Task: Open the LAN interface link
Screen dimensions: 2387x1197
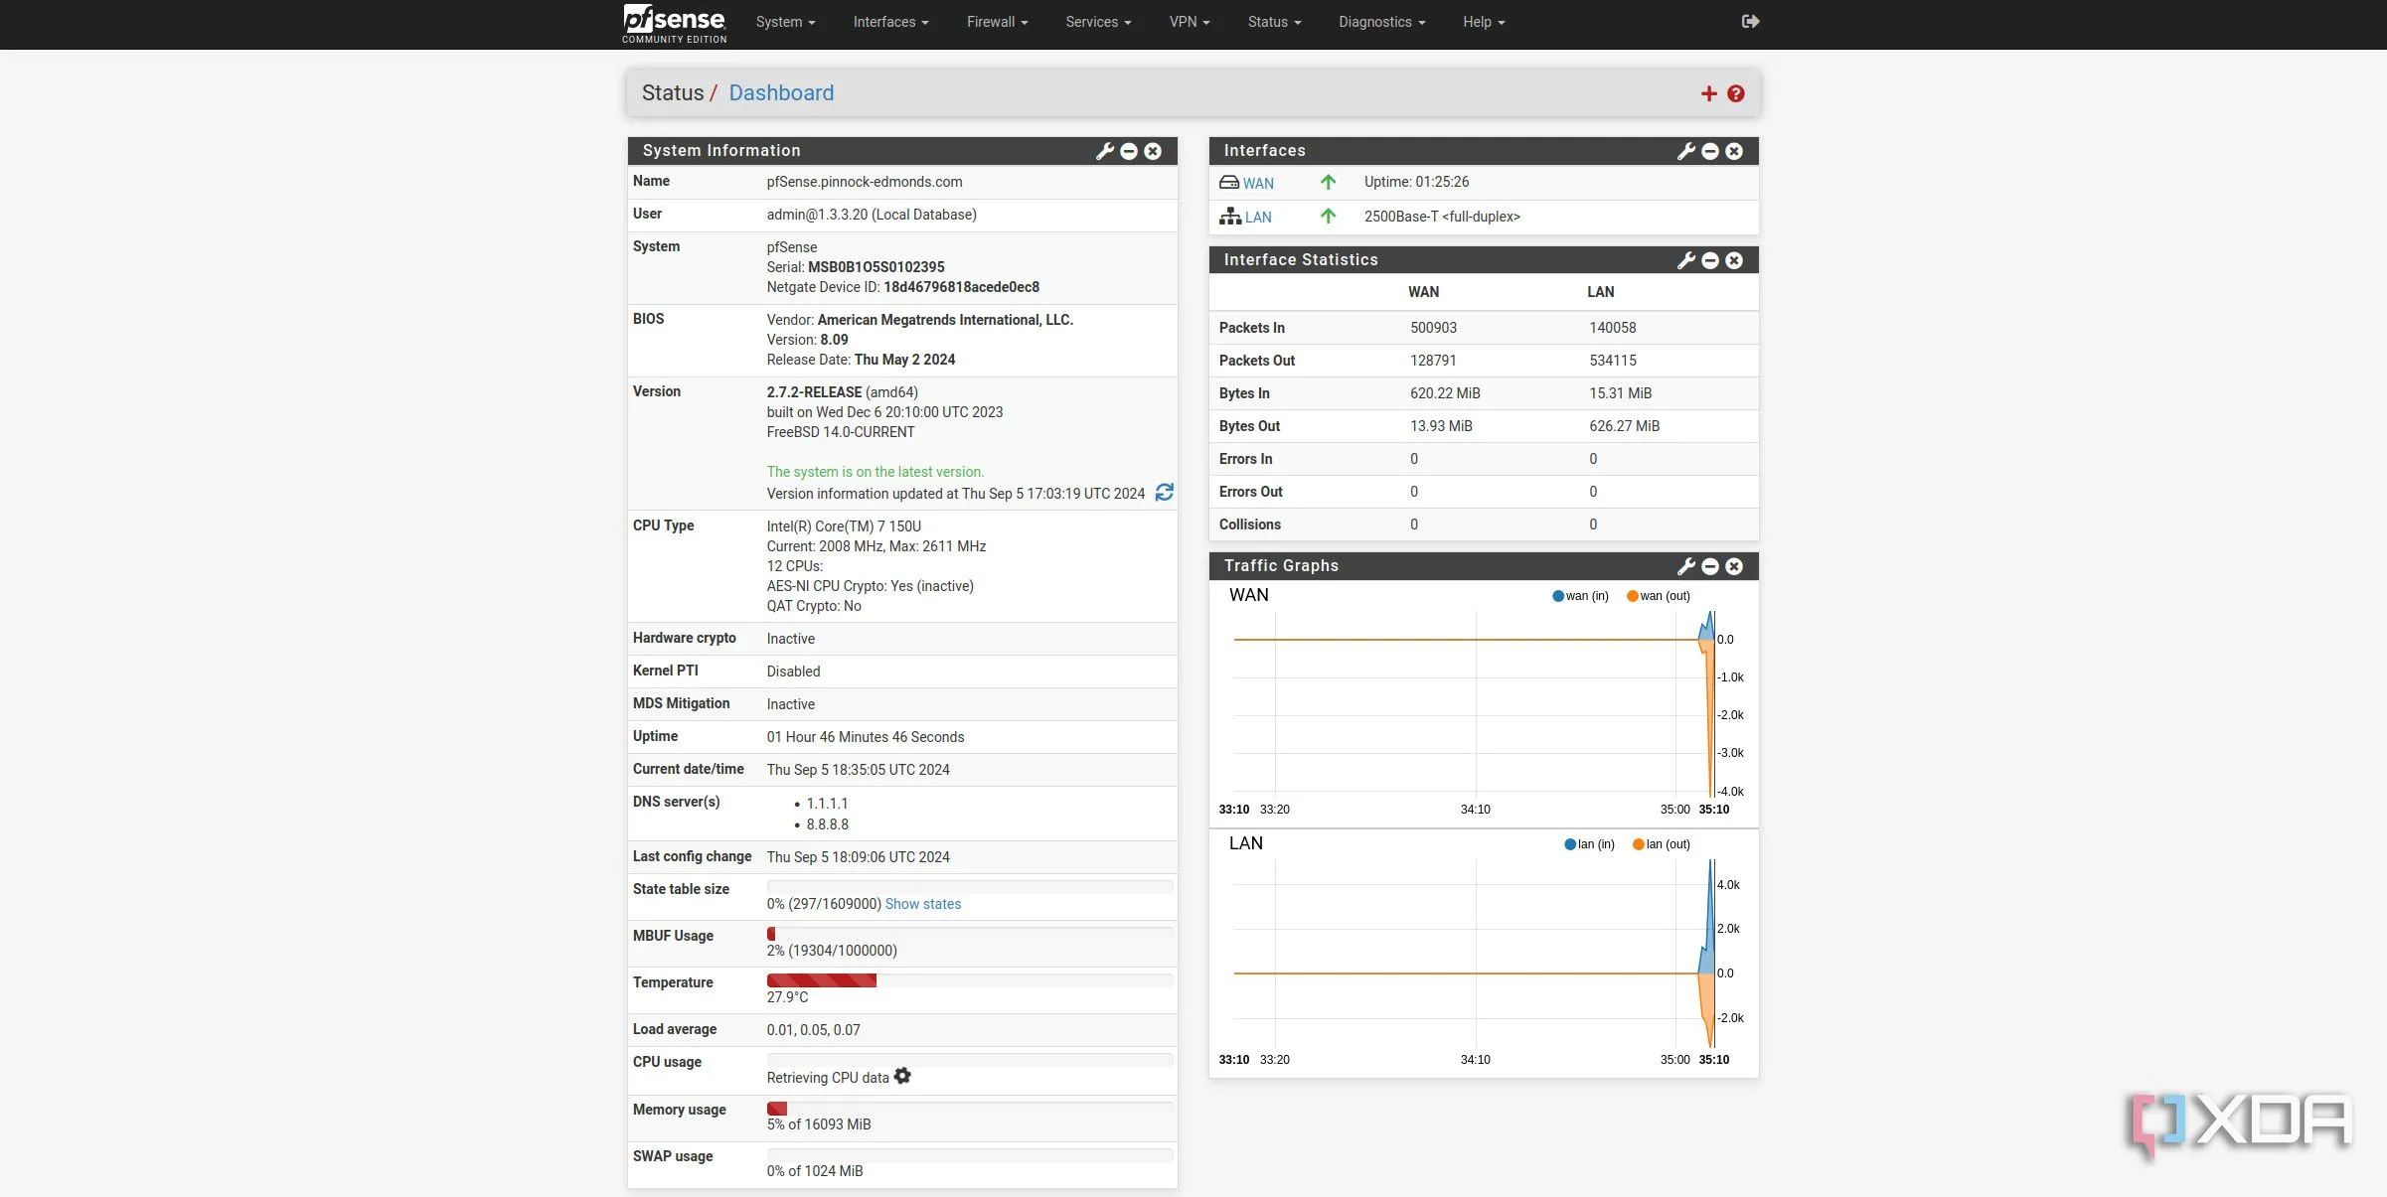Action: coord(1258,217)
